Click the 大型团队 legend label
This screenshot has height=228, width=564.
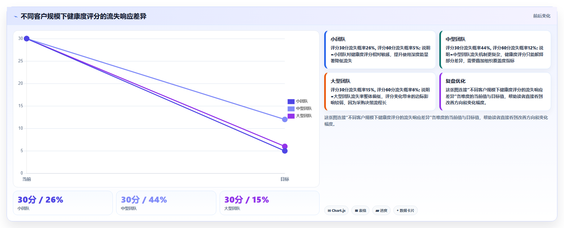pos(304,116)
